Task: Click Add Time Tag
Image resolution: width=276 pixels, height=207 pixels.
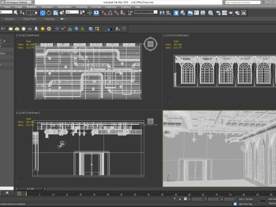Action: [246, 204]
